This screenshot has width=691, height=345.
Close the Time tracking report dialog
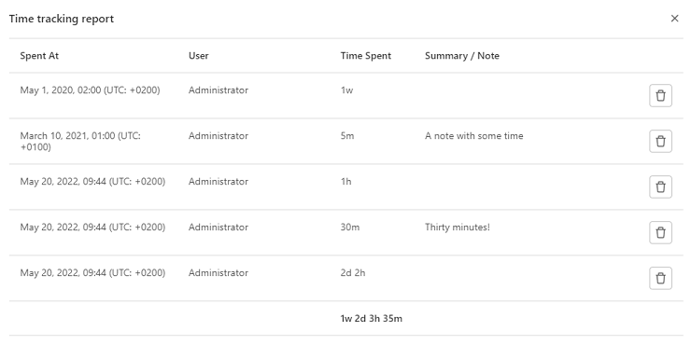tap(674, 19)
